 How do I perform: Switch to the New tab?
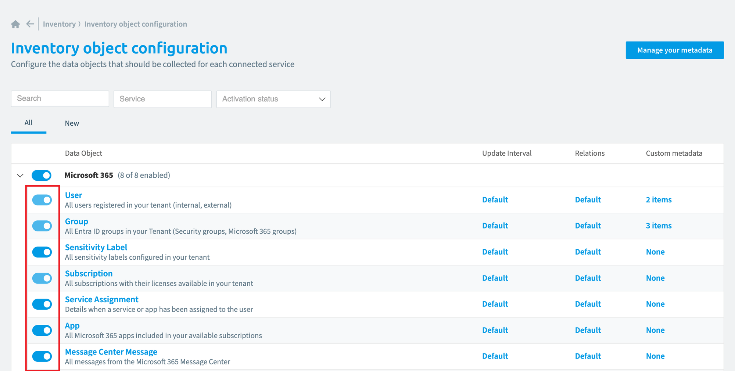point(72,123)
